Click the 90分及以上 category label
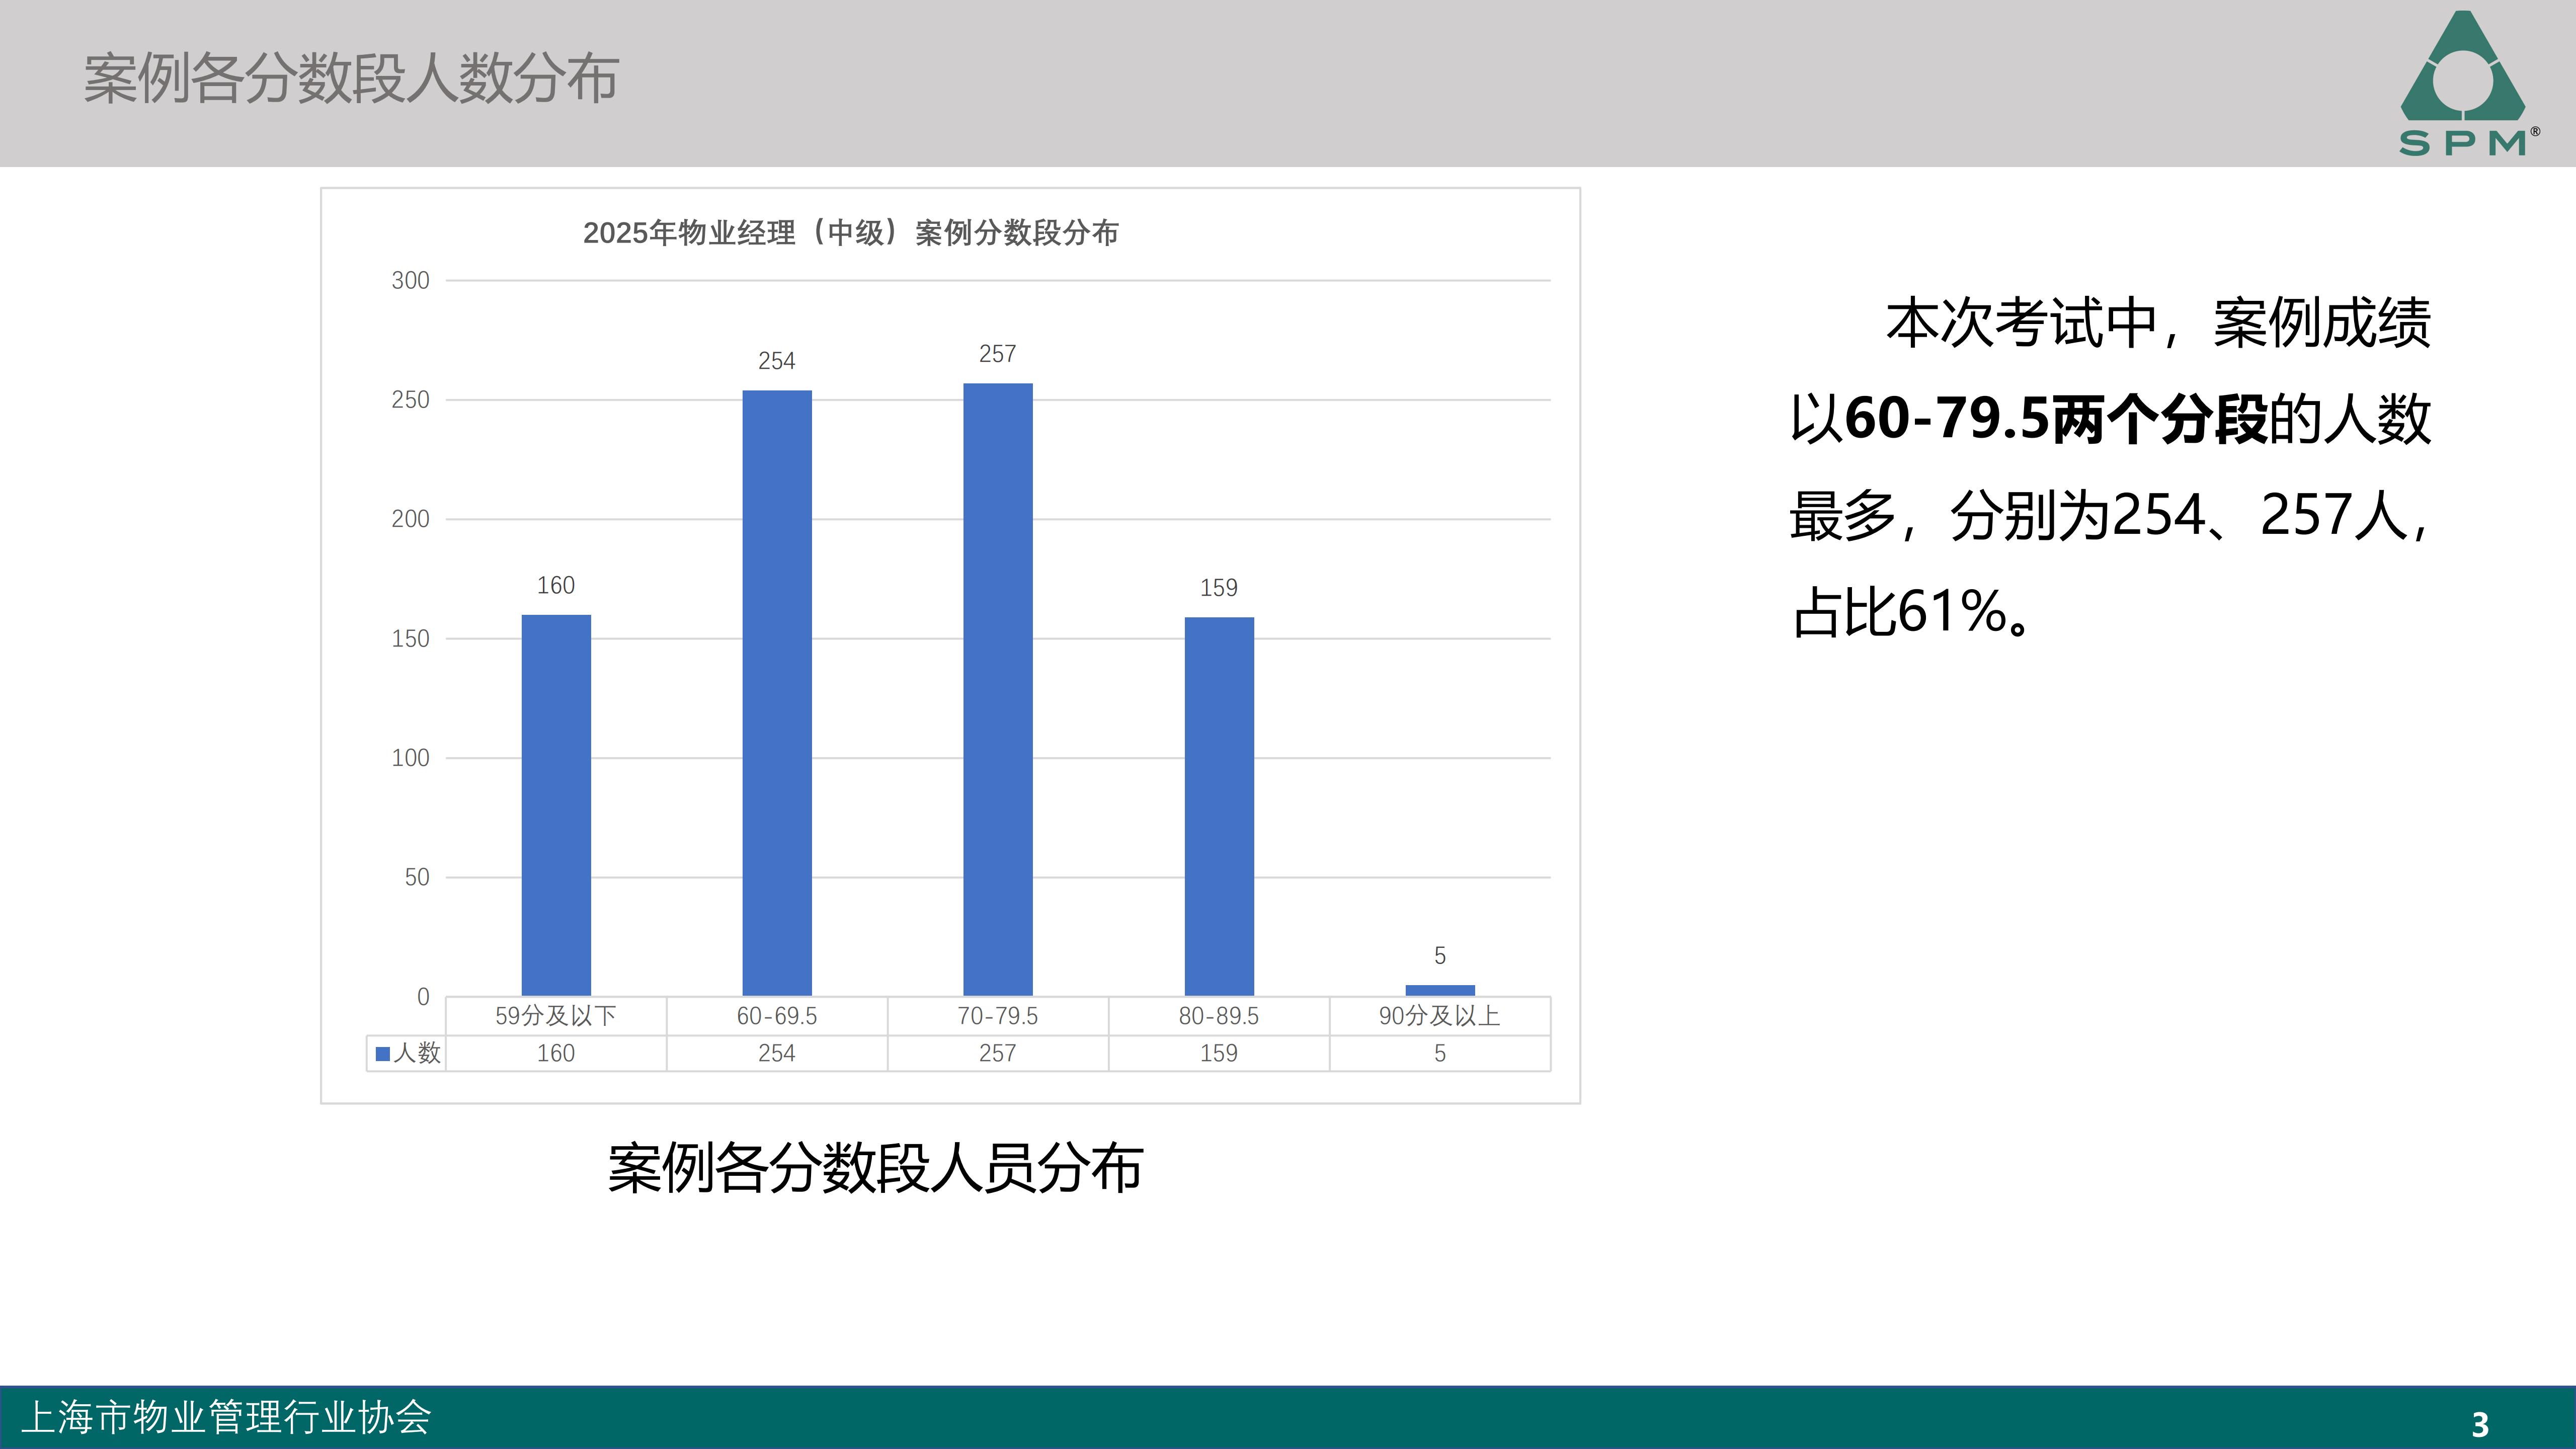The height and width of the screenshot is (1449, 2576). click(1439, 1016)
